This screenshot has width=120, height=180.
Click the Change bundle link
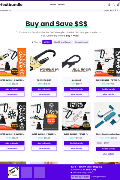coord(98,177)
